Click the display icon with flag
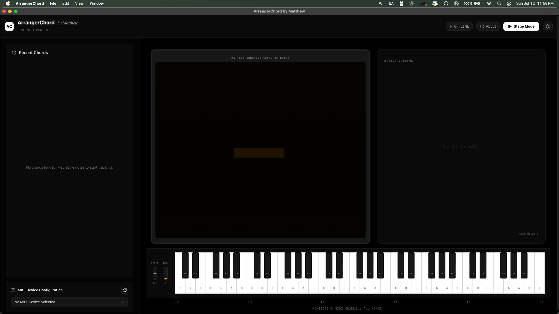 click(435, 3)
